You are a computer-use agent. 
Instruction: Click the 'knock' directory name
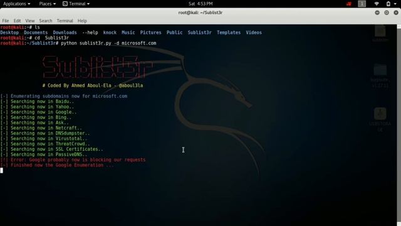tap(110, 33)
